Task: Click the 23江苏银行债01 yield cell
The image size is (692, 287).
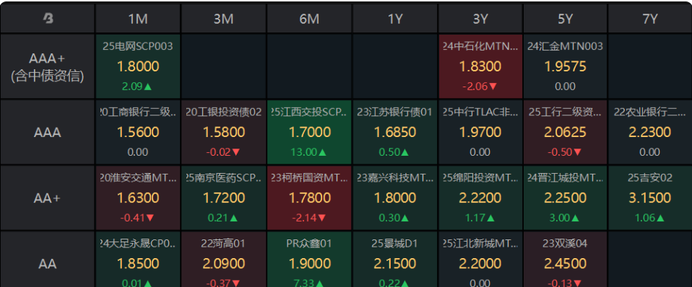Action: point(394,132)
